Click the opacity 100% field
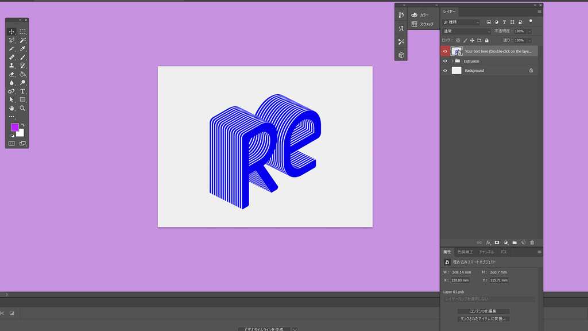The width and height of the screenshot is (588, 331). coord(520,31)
